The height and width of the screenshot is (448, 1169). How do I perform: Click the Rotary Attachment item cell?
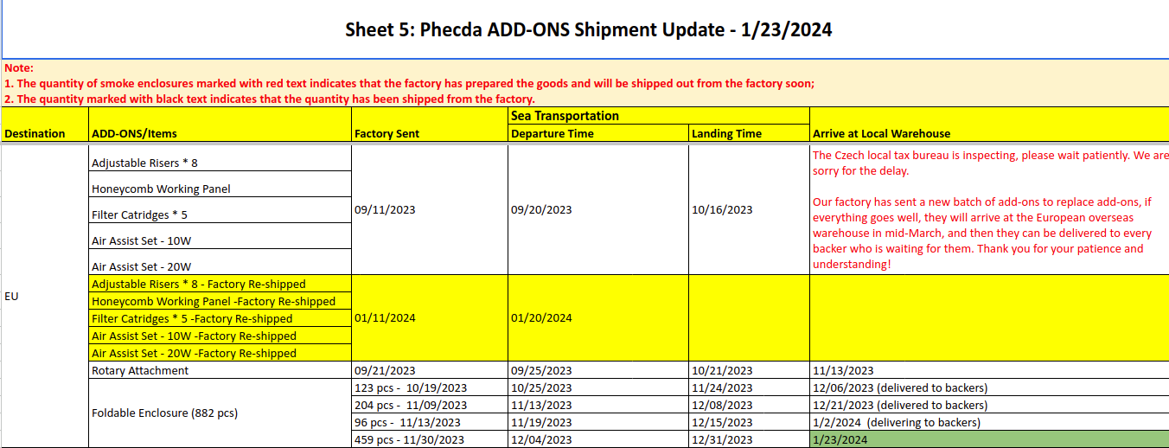[220, 370]
